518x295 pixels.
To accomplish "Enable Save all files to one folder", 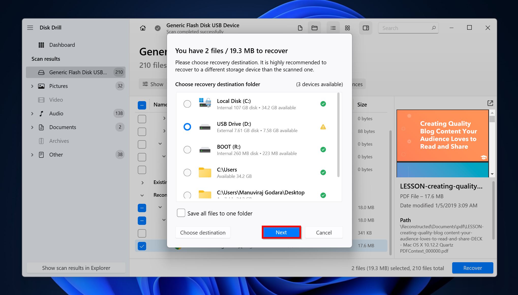I will [x=180, y=213].
